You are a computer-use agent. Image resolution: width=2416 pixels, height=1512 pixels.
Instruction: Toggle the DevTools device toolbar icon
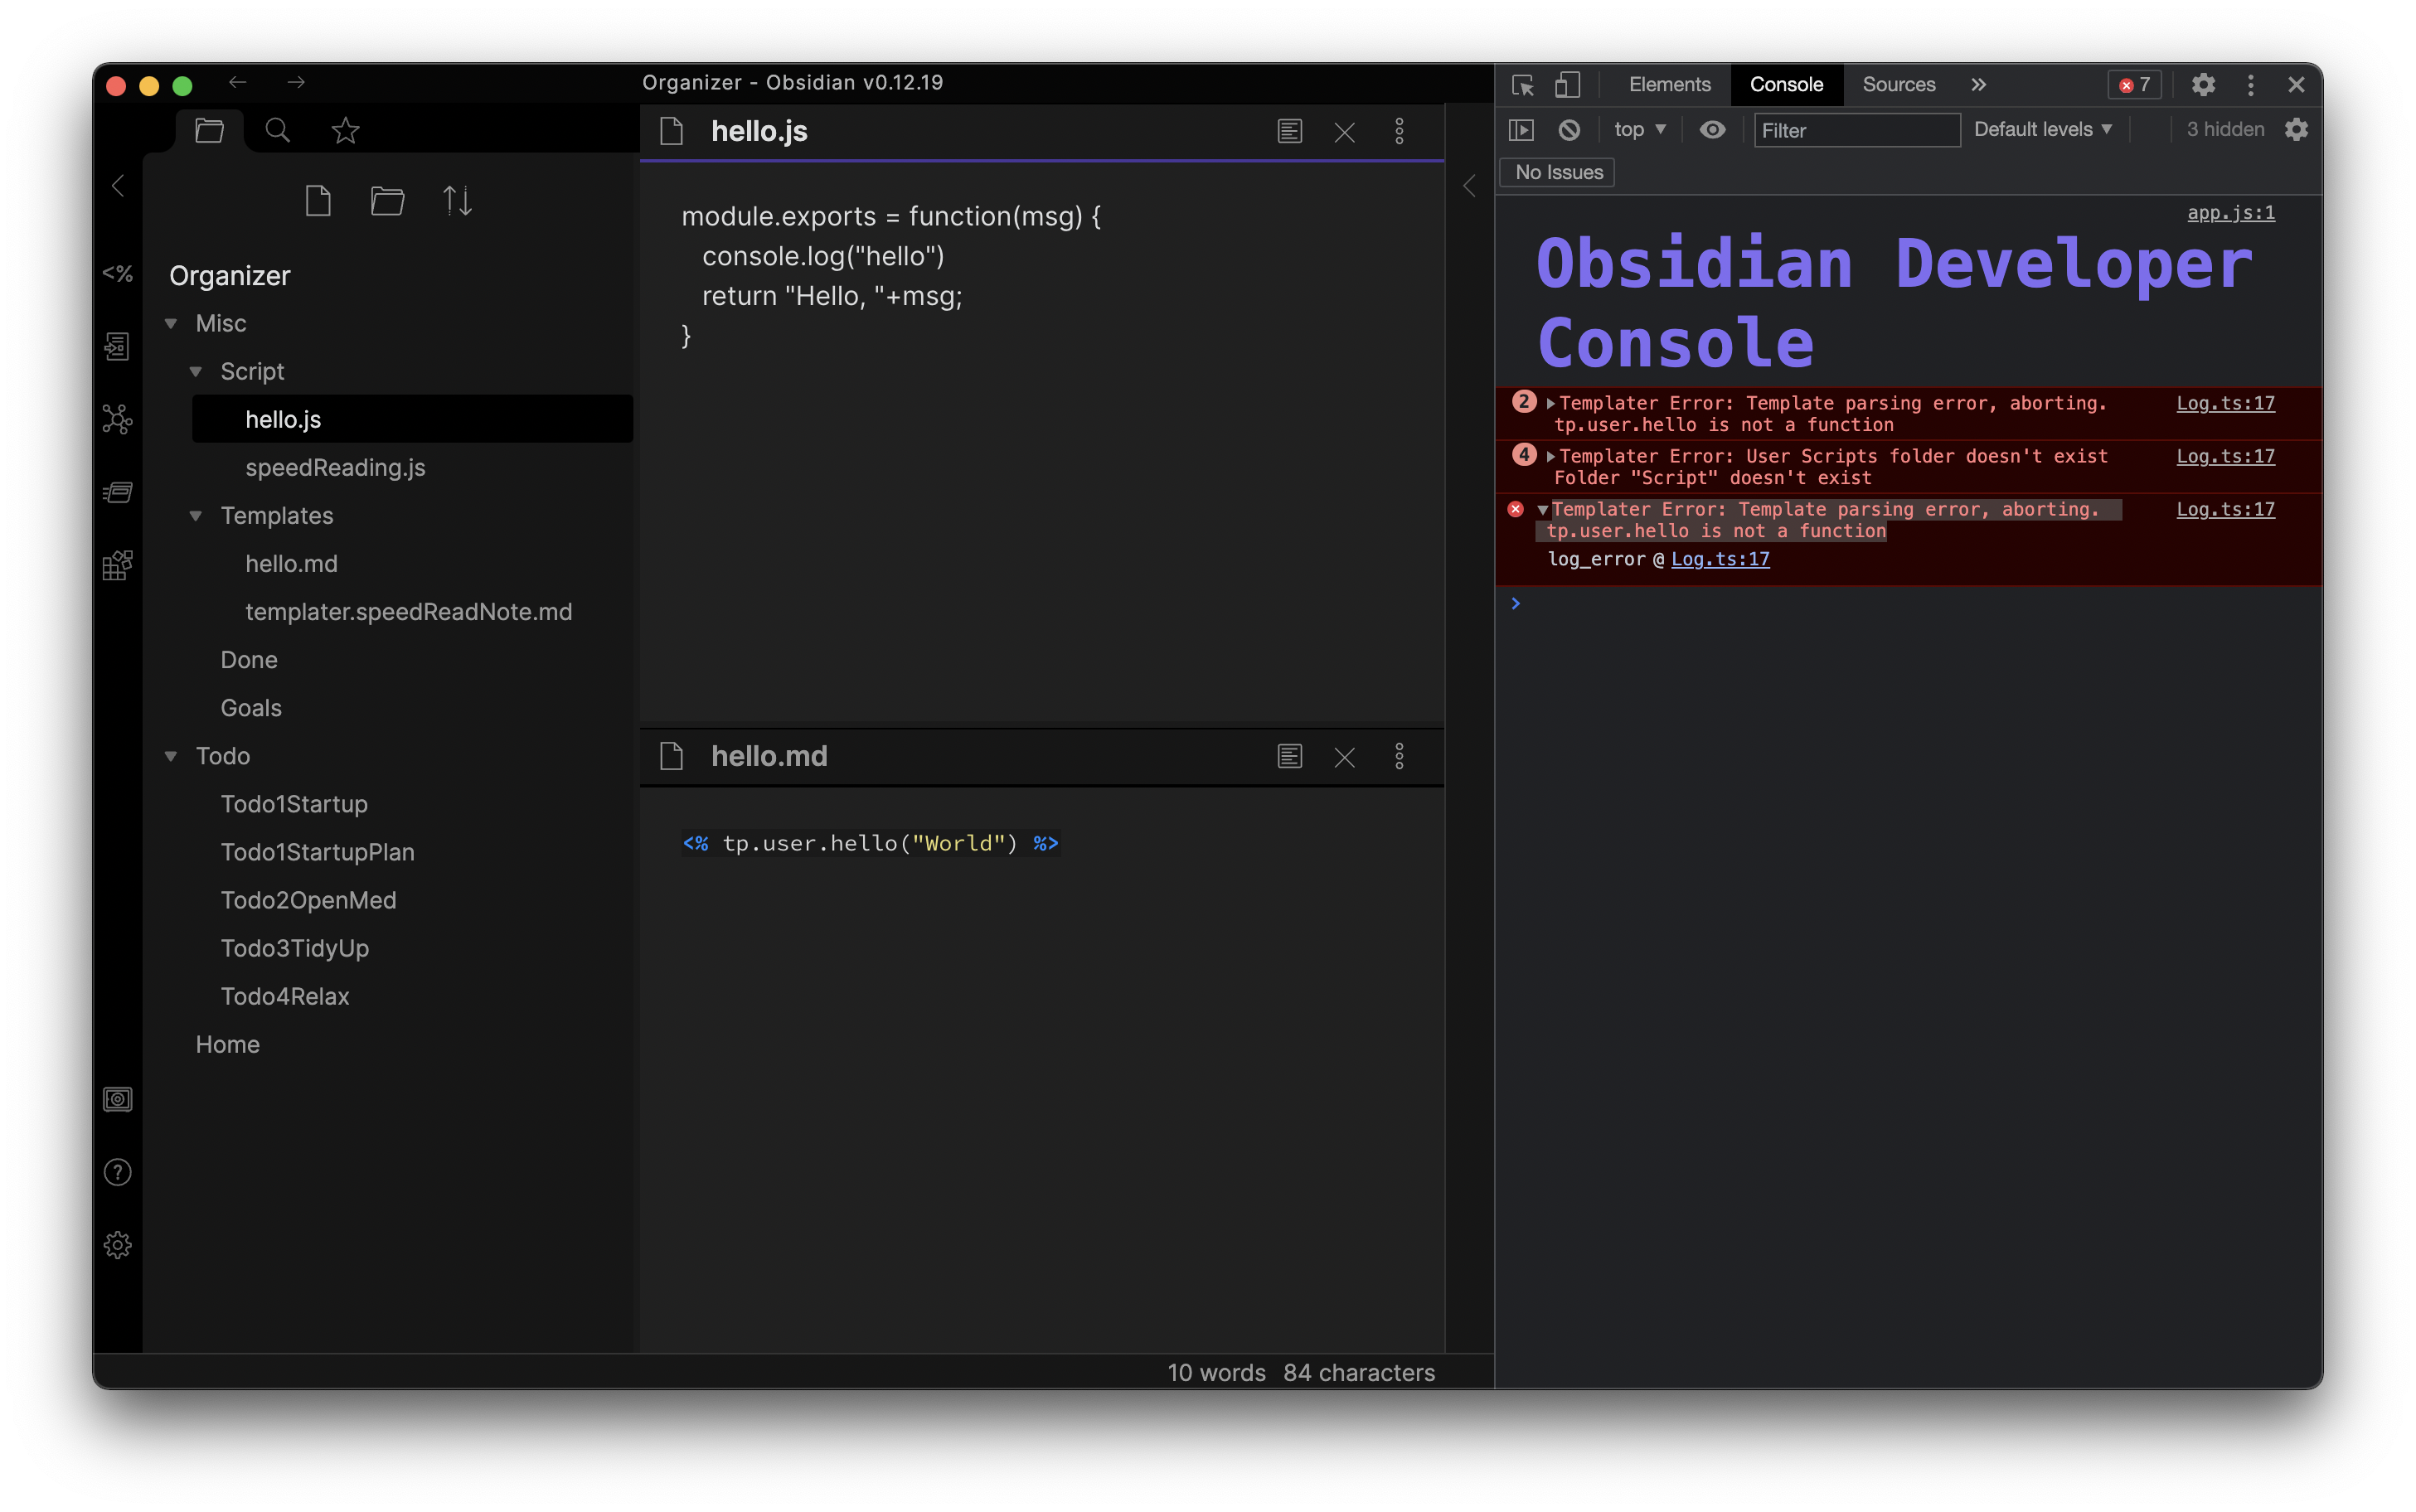tap(1567, 85)
